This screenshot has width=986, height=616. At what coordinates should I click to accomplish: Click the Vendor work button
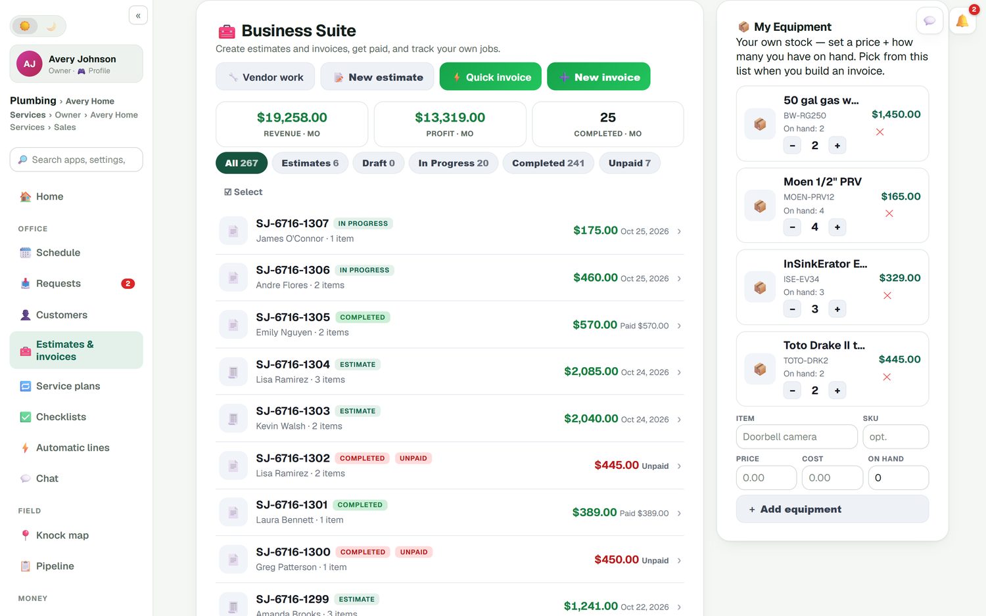tap(266, 77)
